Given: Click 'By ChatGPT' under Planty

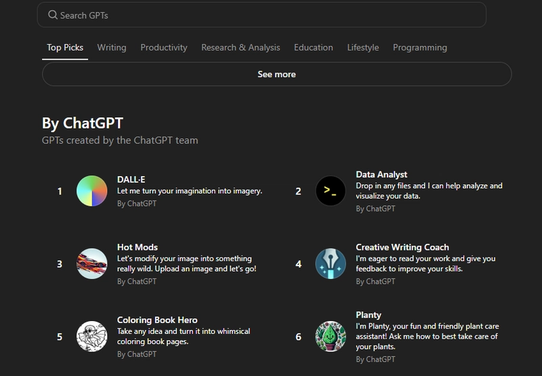Looking at the screenshot, I should (375, 360).
